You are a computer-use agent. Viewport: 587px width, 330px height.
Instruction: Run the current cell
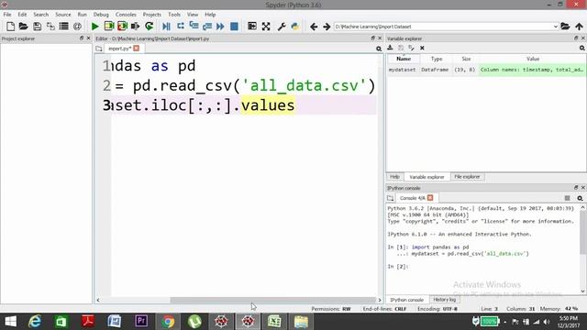point(109,27)
